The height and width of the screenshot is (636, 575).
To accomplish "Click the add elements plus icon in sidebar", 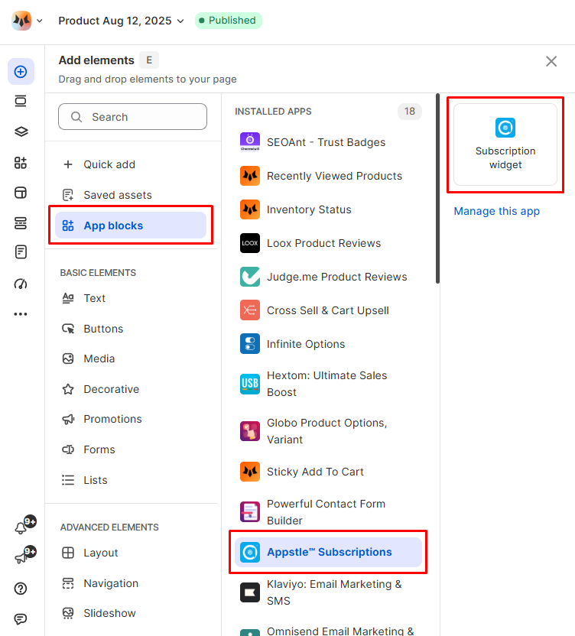I will coord(21,72).
